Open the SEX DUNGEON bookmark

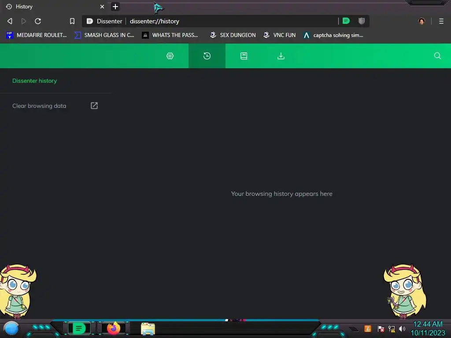[233, 35]
